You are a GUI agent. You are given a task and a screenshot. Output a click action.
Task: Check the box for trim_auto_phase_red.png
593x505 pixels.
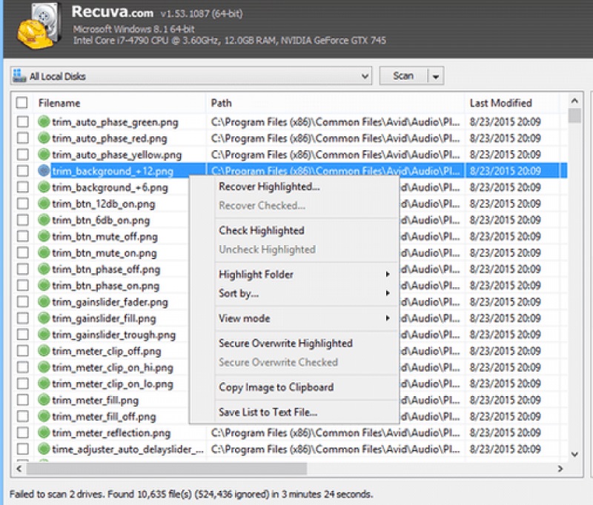[x=23, y=138]
